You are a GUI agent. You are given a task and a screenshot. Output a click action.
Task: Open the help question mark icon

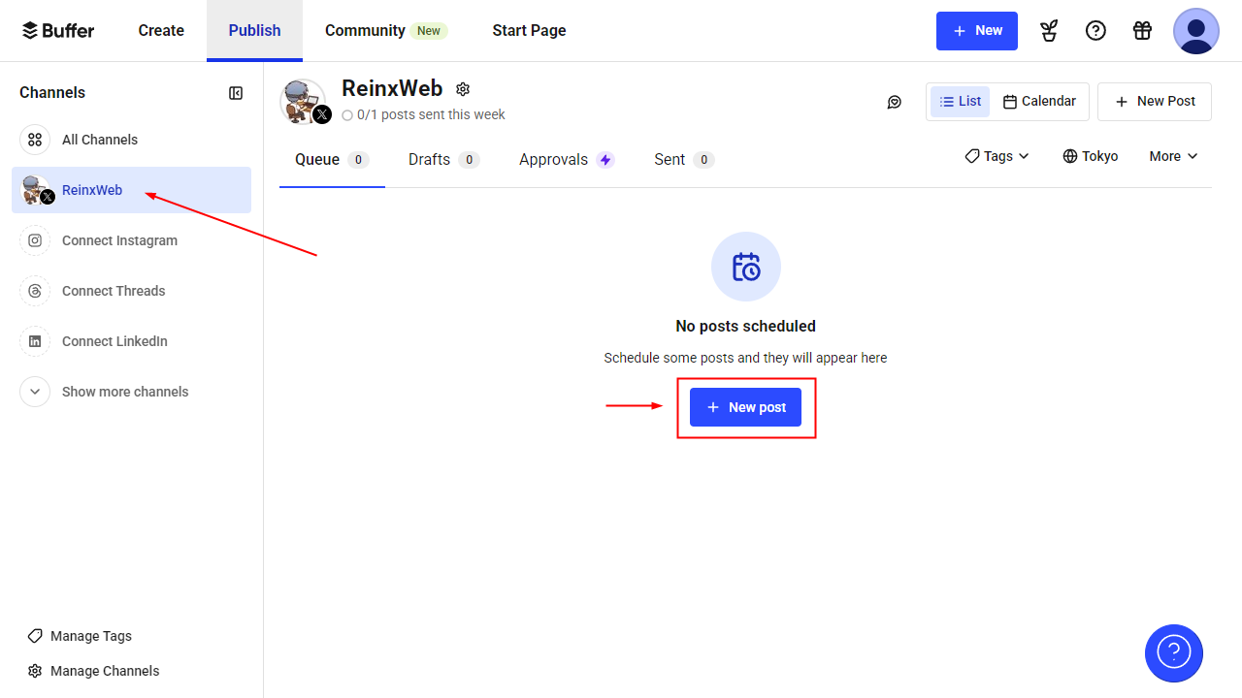[x=1095, y=30]
